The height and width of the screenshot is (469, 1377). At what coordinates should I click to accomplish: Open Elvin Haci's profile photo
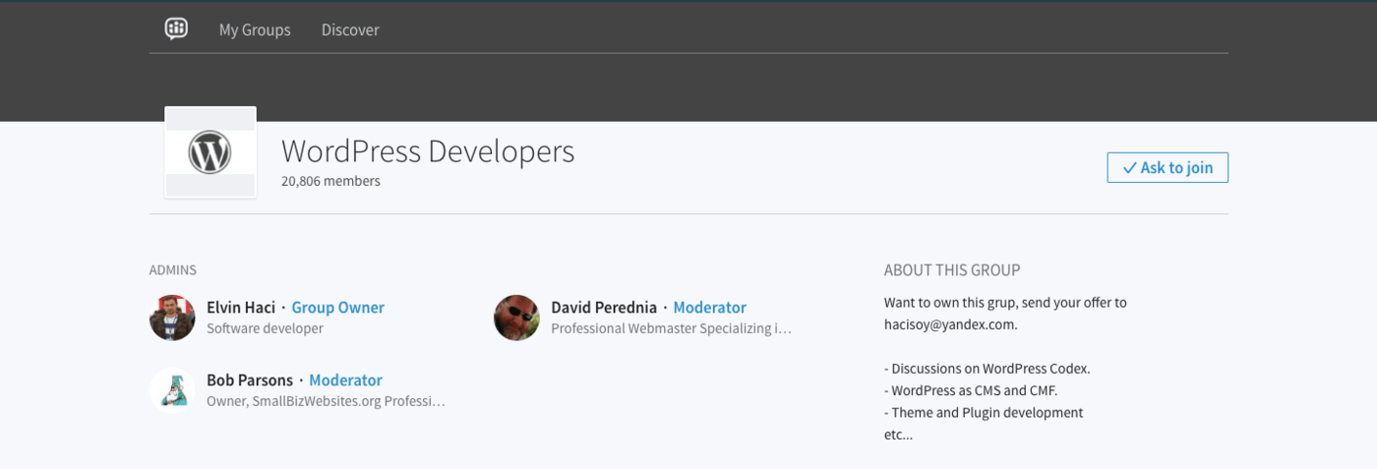[x=172, y=318]
